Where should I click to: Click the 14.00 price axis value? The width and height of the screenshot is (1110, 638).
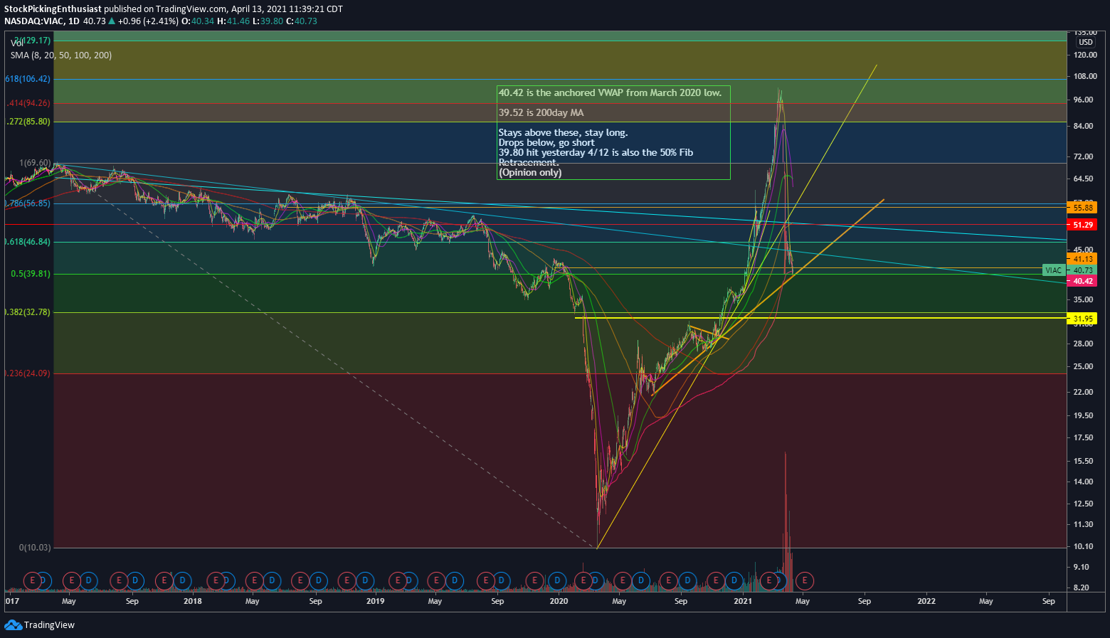tap(1084, 482)
